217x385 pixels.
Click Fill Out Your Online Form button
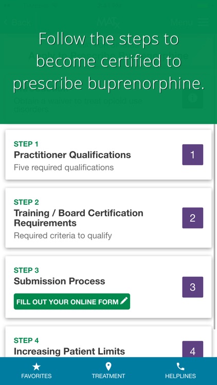point(72,301)
